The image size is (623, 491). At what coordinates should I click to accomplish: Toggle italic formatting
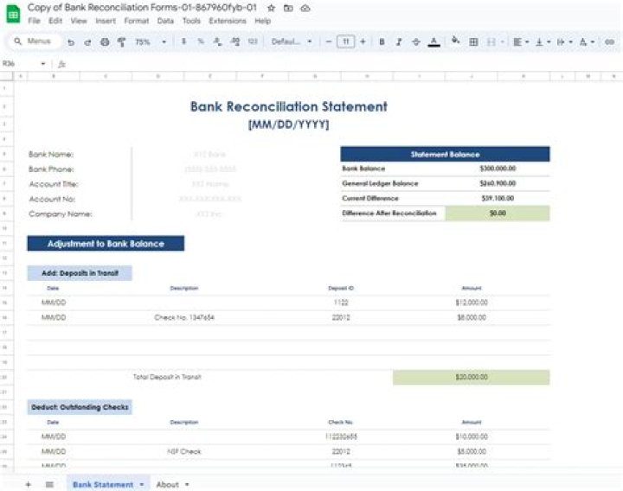(x=399, y=41)
